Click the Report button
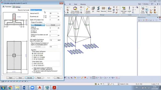Screen dimensions: 161x90 pos(39,78)
